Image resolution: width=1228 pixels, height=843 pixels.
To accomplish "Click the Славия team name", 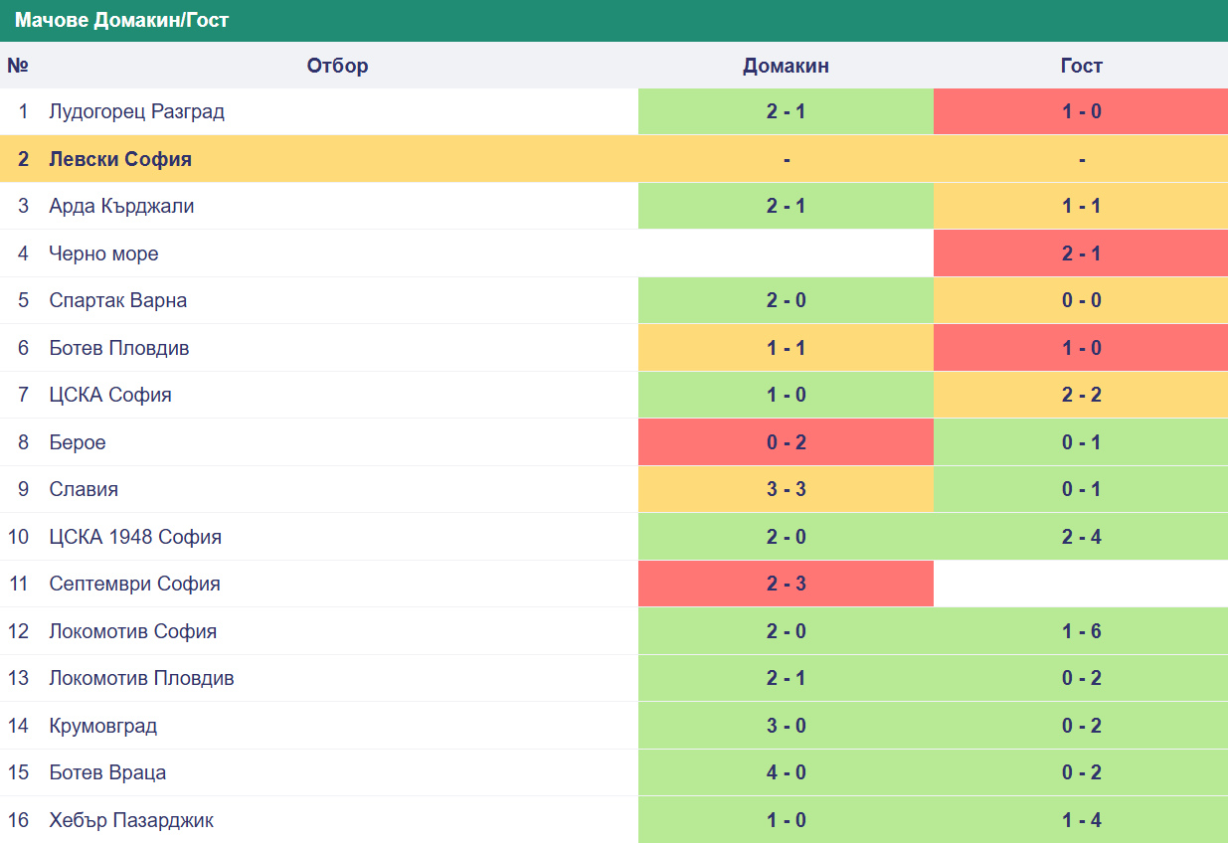I will coord(84,489).
